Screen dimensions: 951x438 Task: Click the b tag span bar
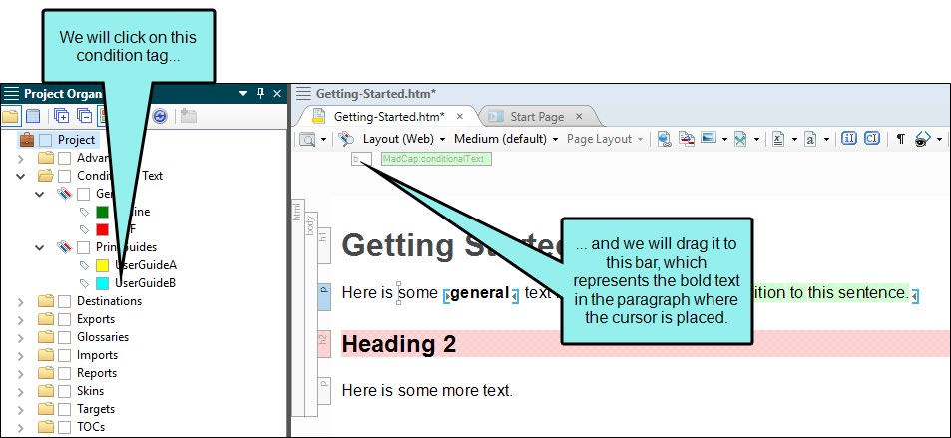click(361, 159)
